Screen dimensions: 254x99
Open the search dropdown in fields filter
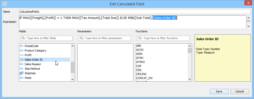point(24,38)
